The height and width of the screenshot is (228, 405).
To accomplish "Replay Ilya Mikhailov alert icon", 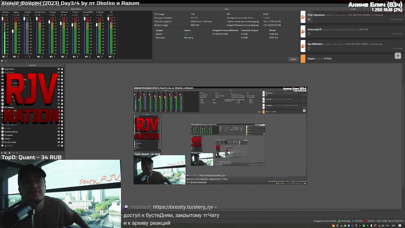I will (x=309, y=48).
